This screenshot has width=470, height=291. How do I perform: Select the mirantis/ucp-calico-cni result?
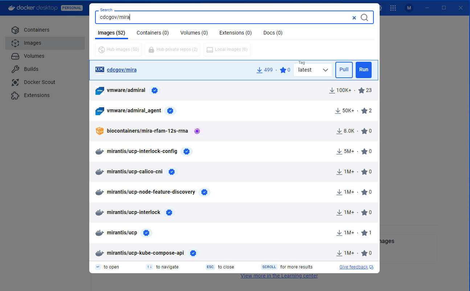point(234,172)
